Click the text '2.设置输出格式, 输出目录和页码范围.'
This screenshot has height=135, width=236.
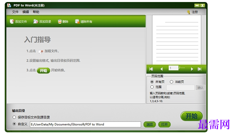tap(53, 60)
